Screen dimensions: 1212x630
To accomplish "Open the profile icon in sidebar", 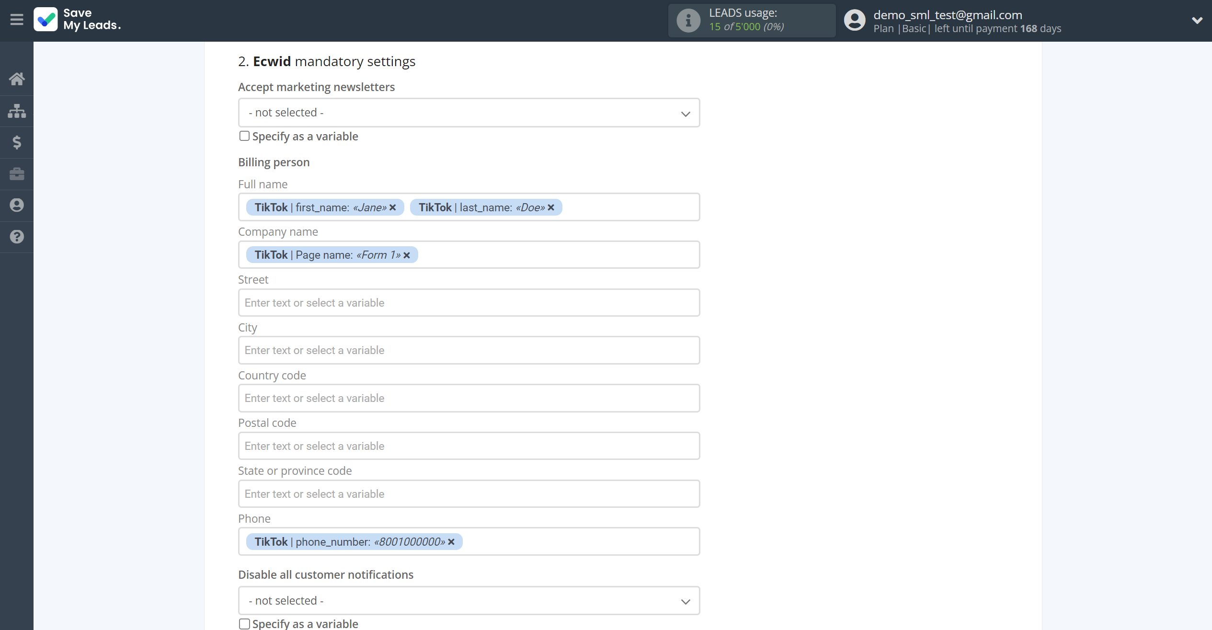I will pyautogui.click(x=17, y=205).
